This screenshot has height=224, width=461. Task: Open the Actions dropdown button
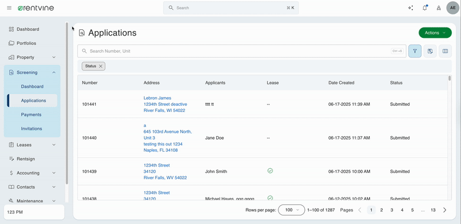[x=435, y=33]
